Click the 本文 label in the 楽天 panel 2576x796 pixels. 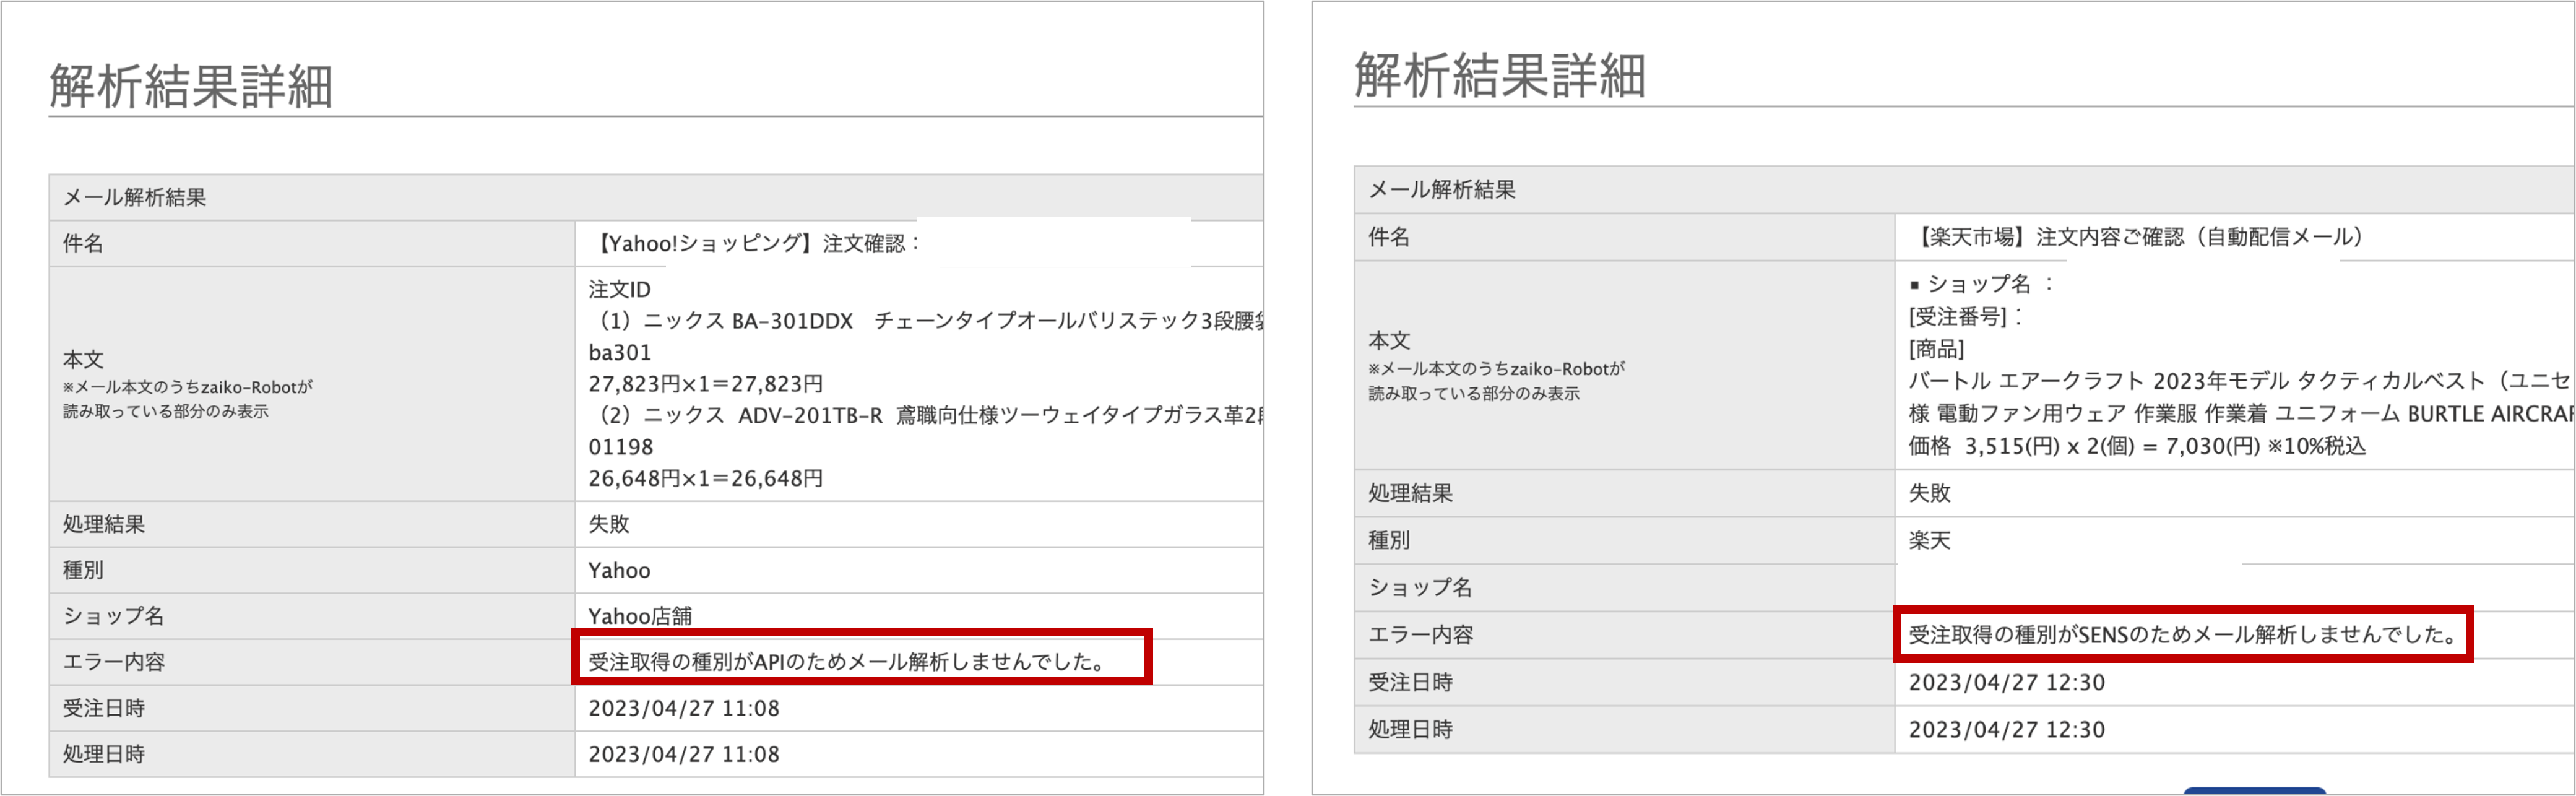coord(1389,340)
